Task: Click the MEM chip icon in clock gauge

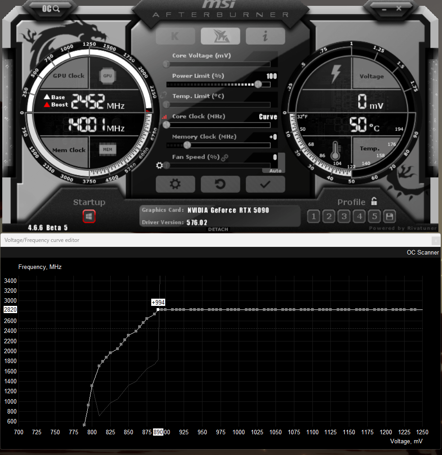Action: [108, 150]
